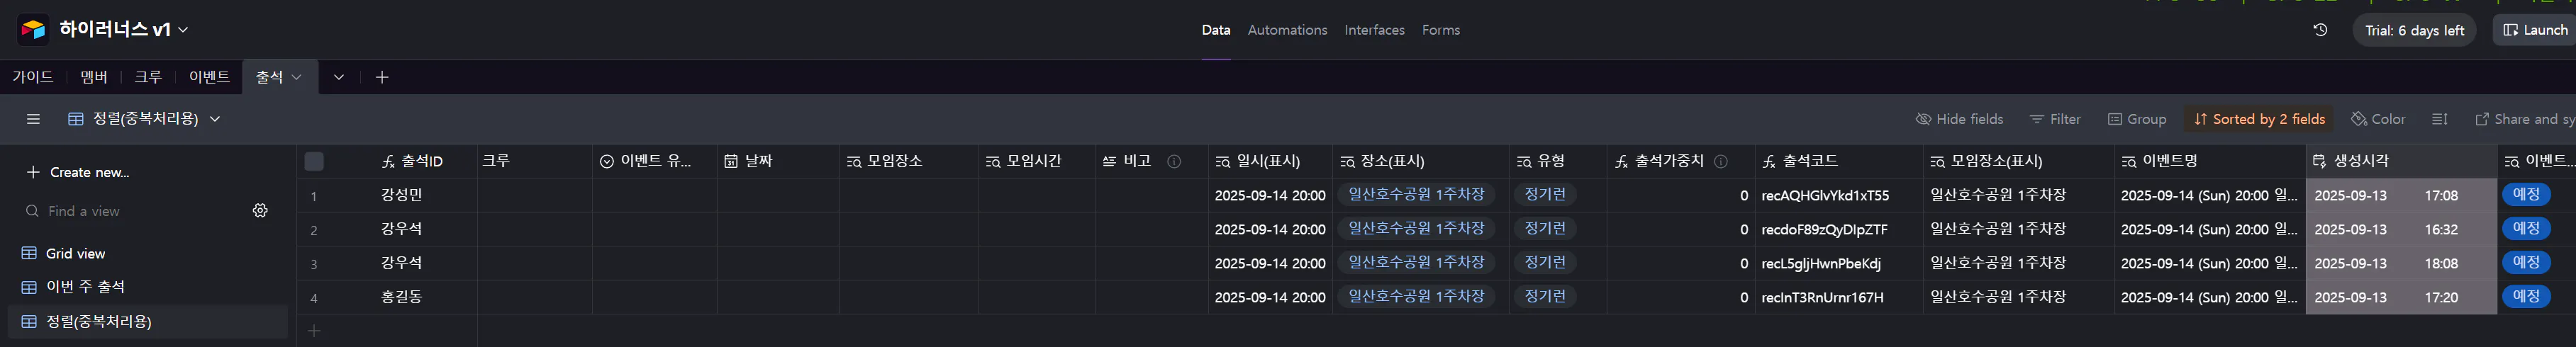Click Create new... in views sidebar

tap(78, 172)
